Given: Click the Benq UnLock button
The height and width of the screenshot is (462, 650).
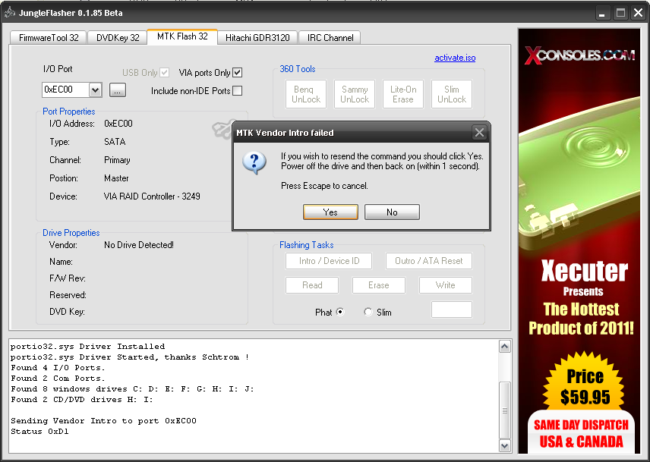Looking at the screenshot, I should [306, 94].
